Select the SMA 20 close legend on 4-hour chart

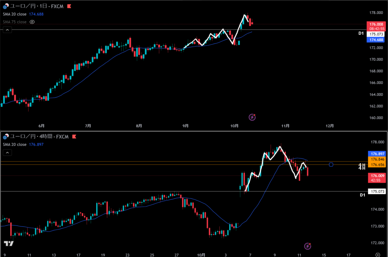(x=15, y=144)
